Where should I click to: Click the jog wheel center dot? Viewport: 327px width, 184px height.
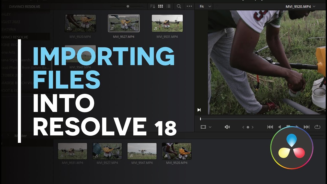(248, 127)
